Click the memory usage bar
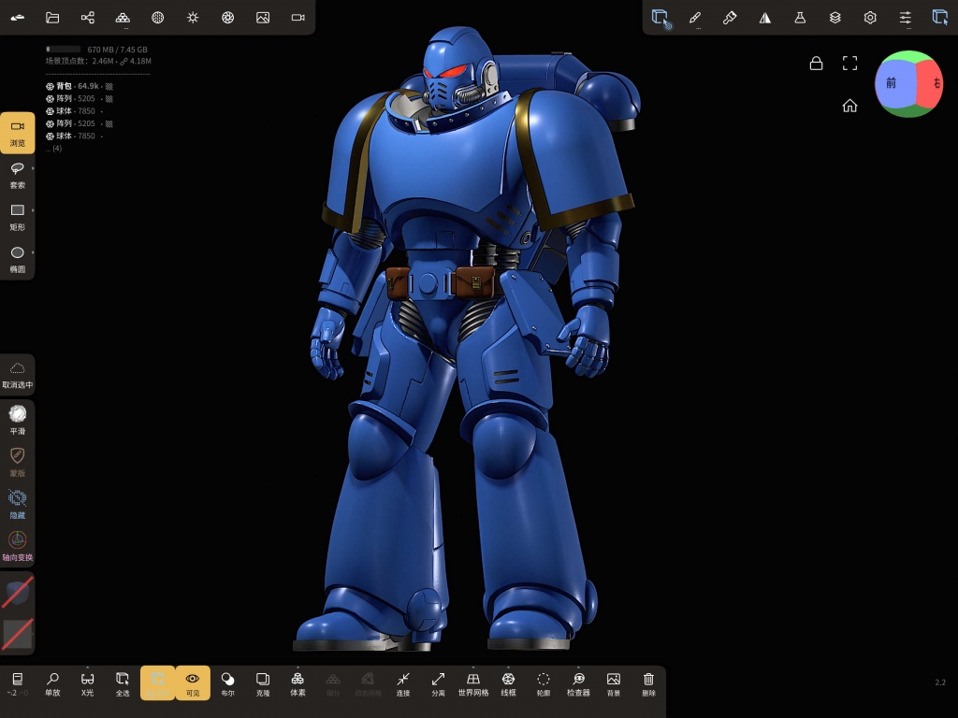 (x=64, y=50)
